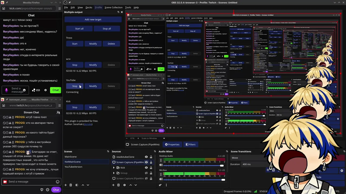
Task: Move the source down in Sources panel
Action: [x=136, y=185]
